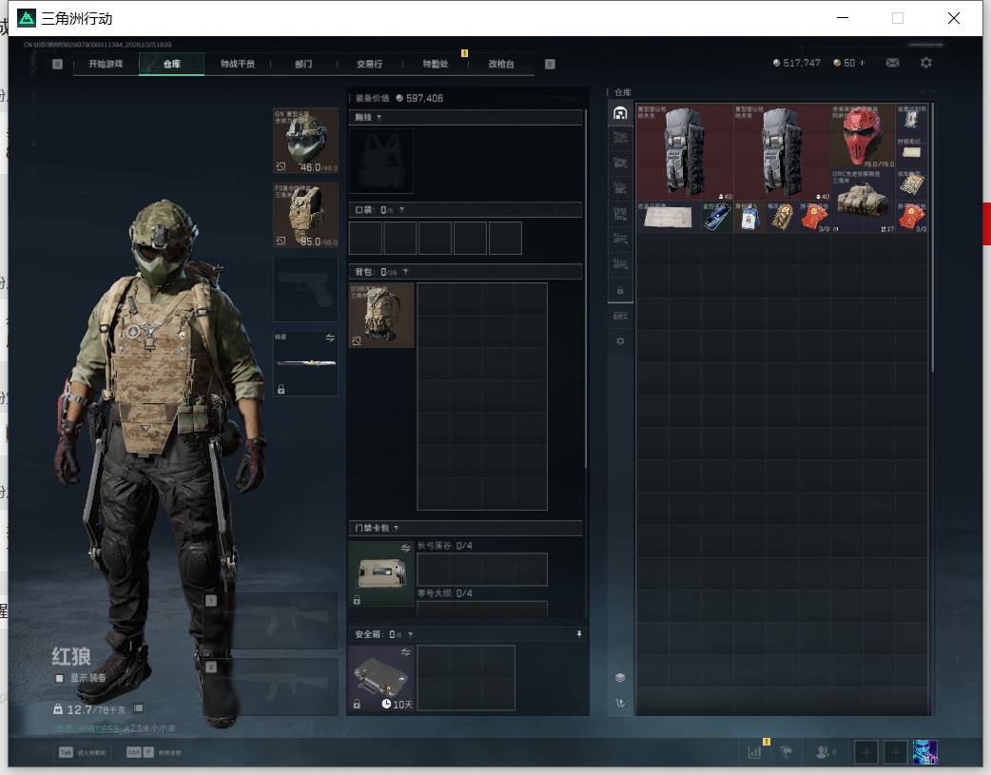
Task: Switch to the 改枪台 tab
Action: (x=501, y=64)
